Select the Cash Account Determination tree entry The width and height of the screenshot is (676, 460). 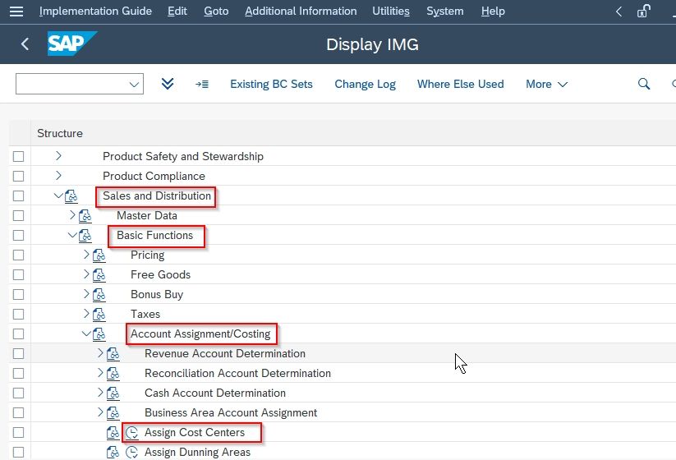click(215, 393)
